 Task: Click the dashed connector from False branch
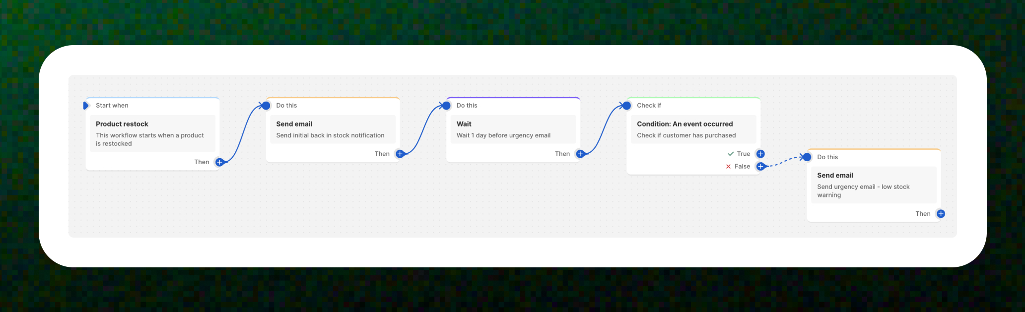coord(783,162)
